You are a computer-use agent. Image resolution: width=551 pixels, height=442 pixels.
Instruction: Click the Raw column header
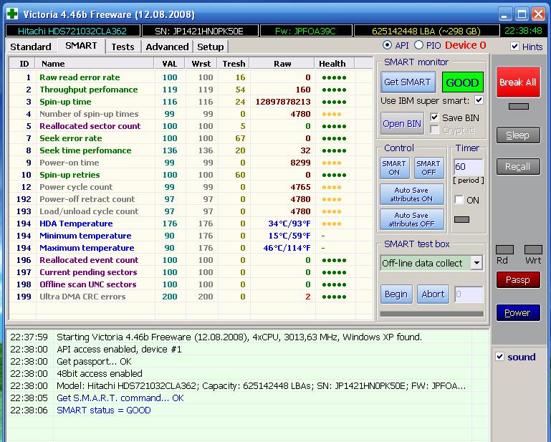pos(282,64)
